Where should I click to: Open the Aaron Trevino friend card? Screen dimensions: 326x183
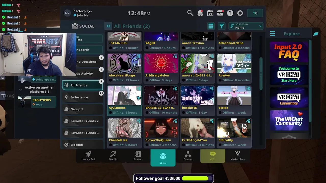click(x=198, y=41)
